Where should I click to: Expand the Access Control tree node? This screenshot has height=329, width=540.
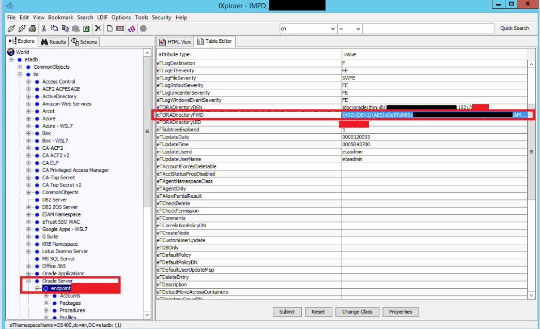coord(29,82)
